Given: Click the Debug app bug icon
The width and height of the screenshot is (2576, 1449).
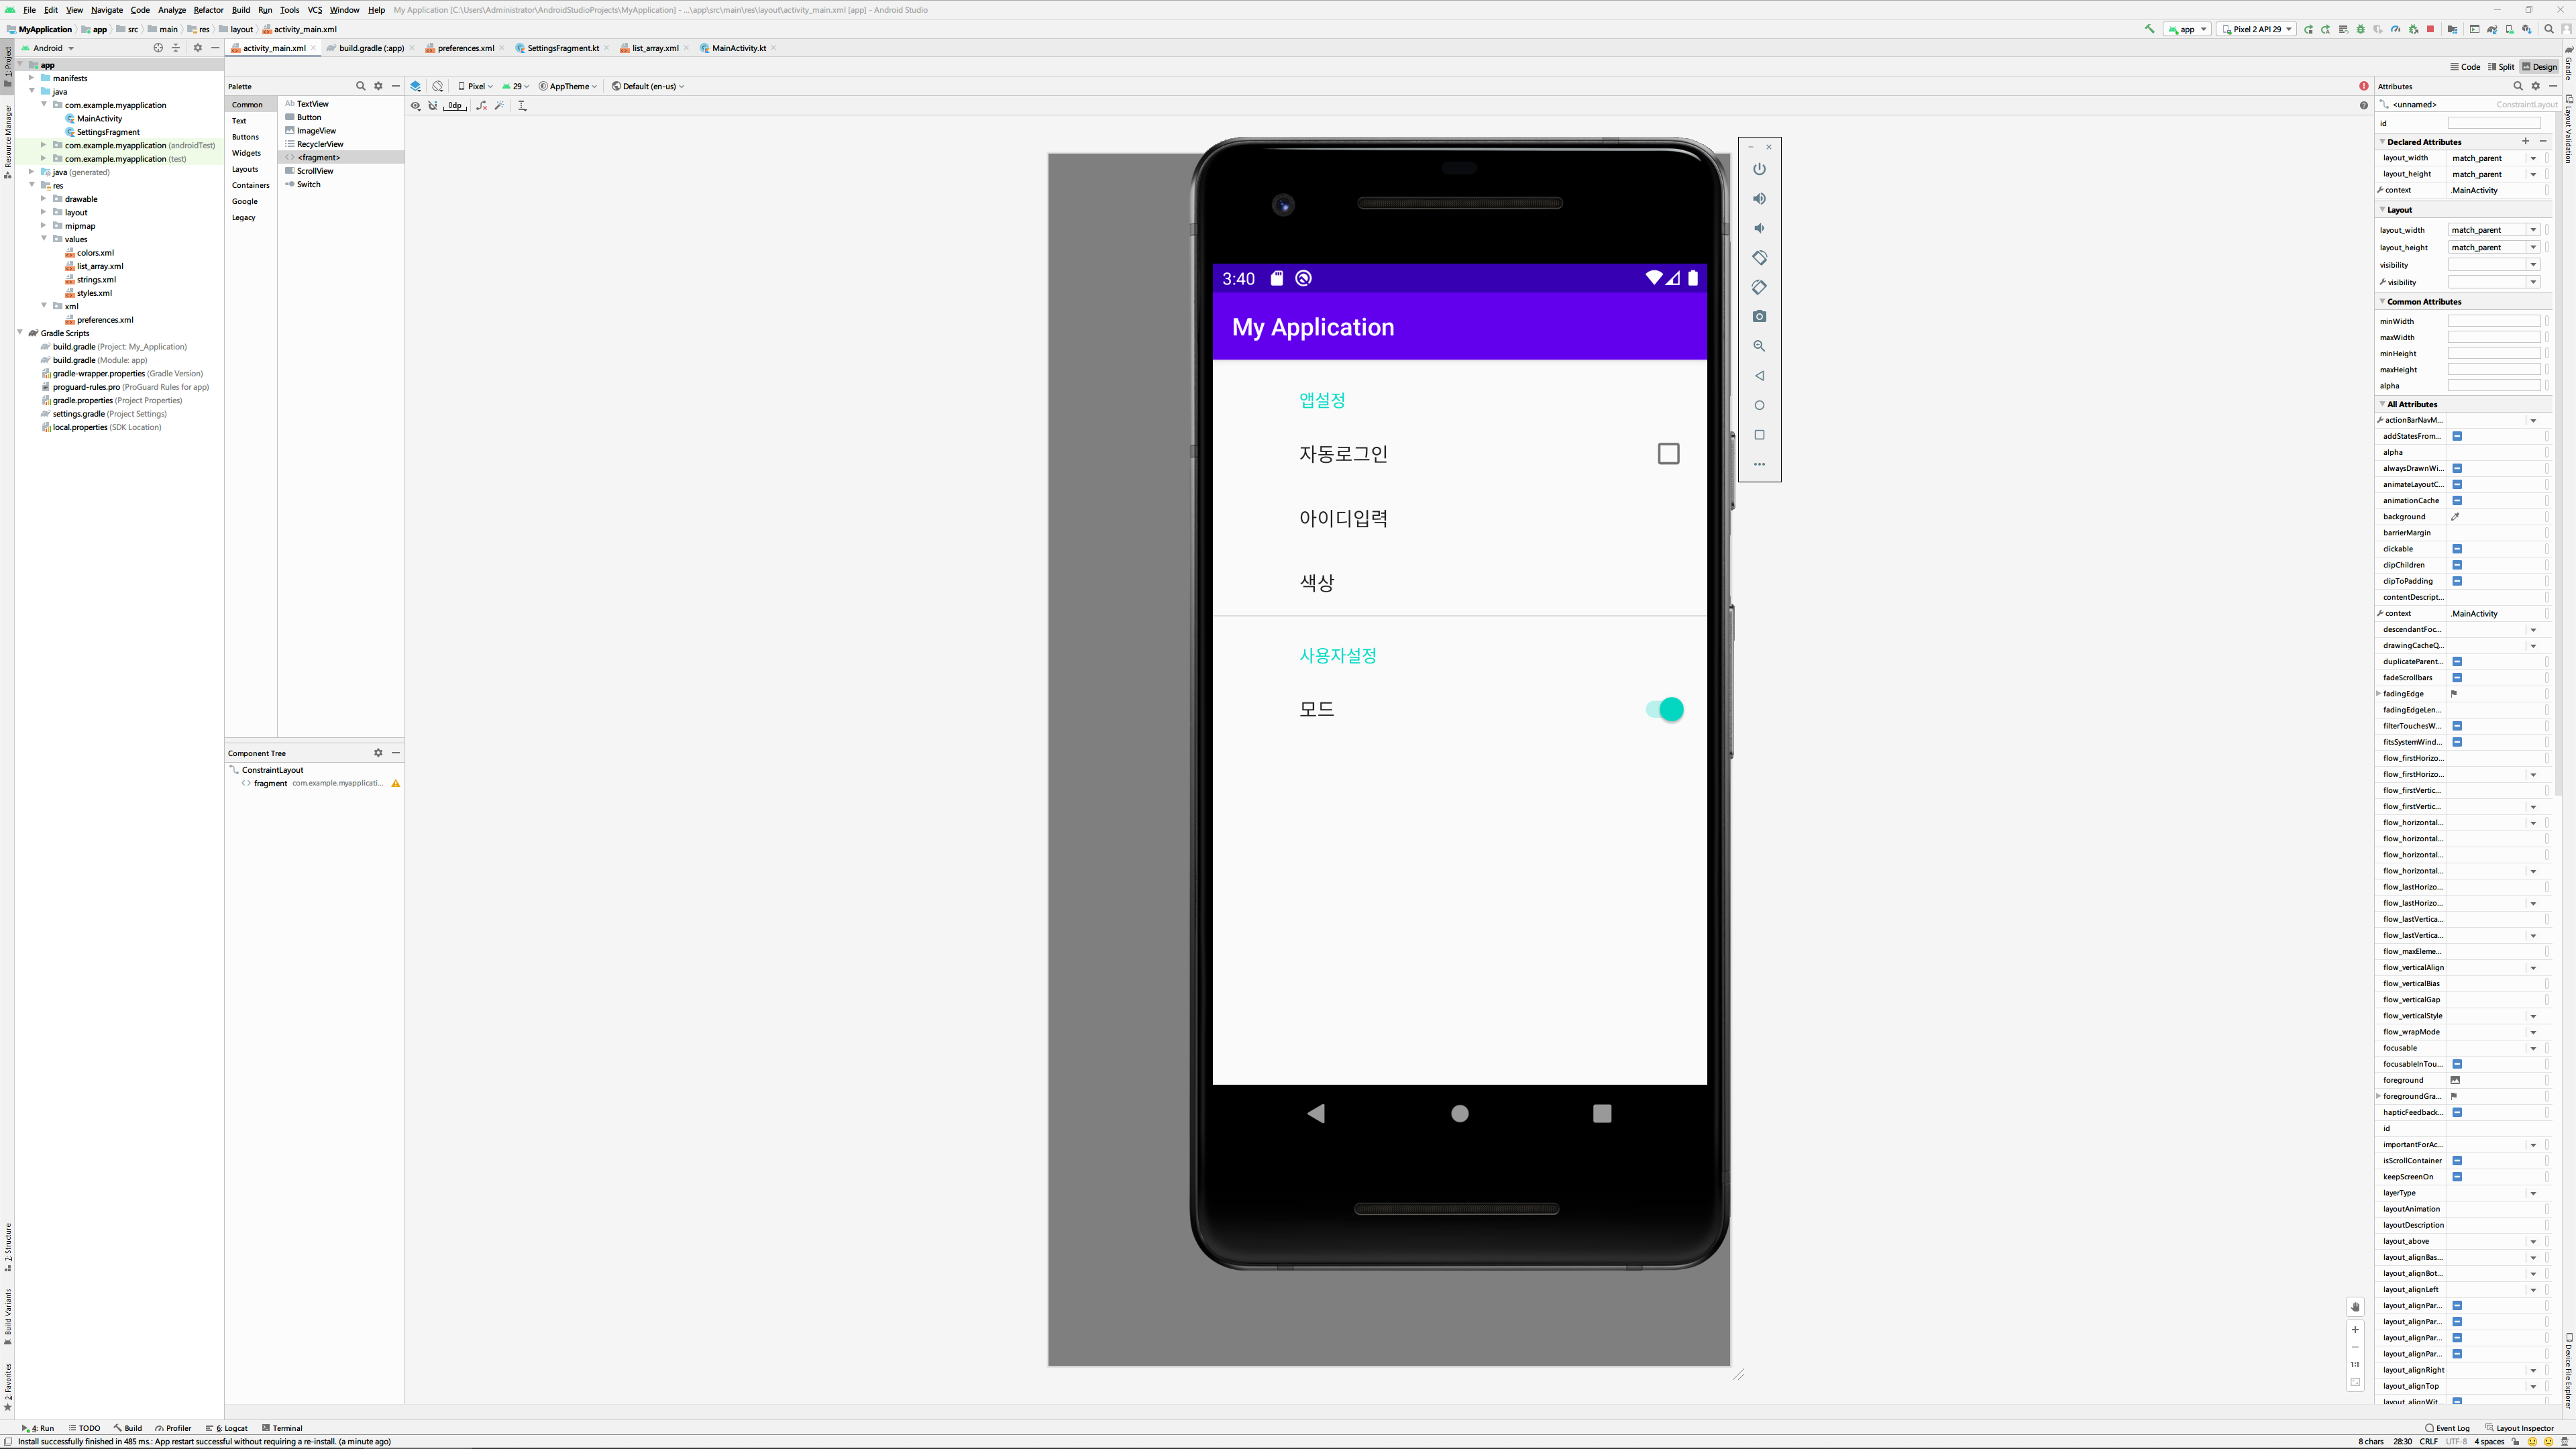Looking at the screenshot, I should (2361, 30).
